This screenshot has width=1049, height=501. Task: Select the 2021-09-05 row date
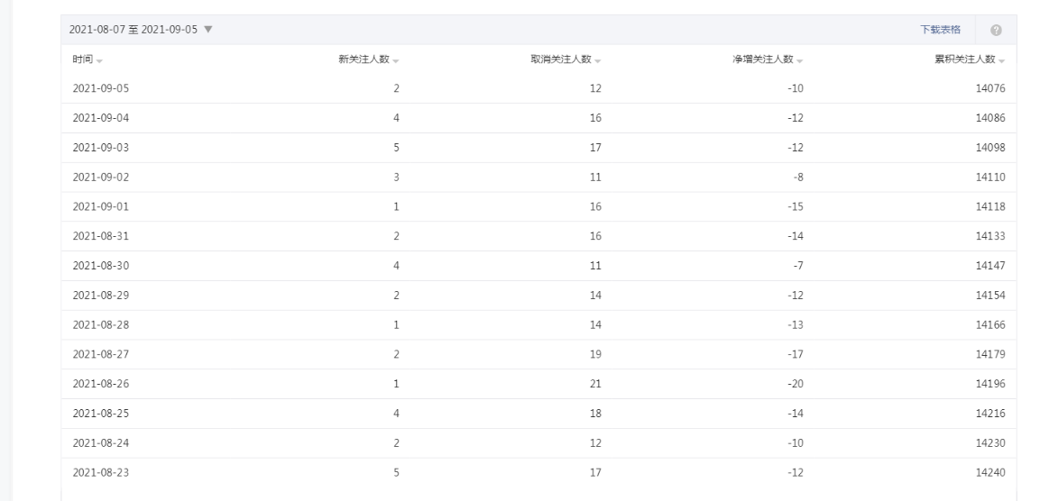[101, 88]
